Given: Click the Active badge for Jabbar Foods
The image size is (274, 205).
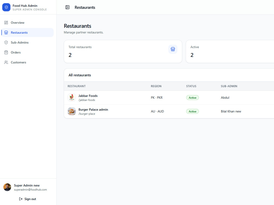Looking at the screenshot, I should (x=192, y=98).
